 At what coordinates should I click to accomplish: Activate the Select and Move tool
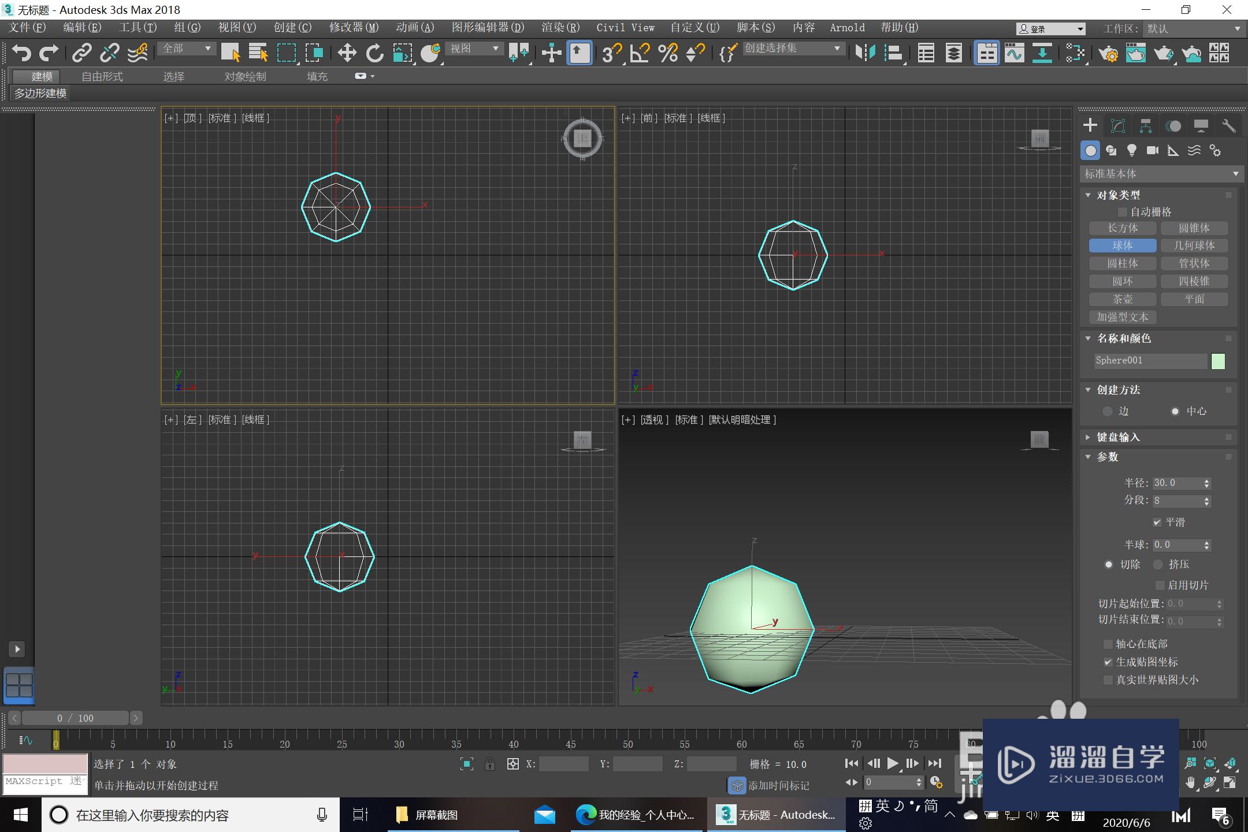click(x=347, y=53)
